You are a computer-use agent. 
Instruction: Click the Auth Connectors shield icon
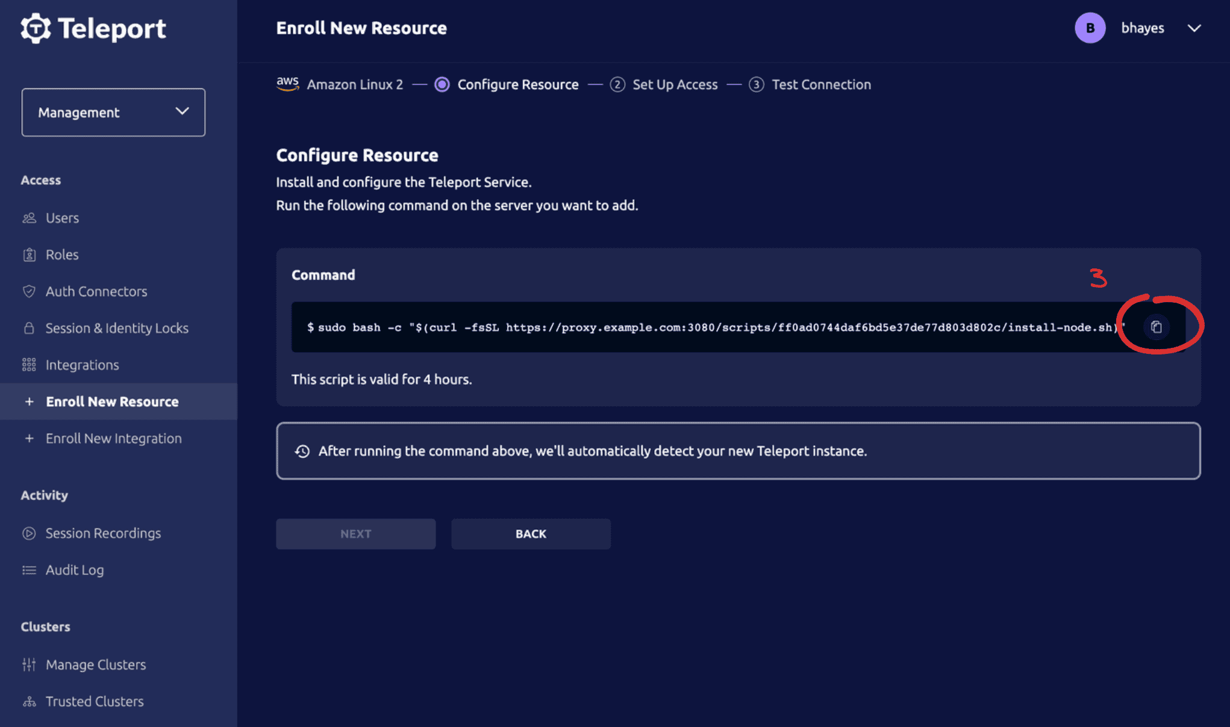click(x=29, y=291)
